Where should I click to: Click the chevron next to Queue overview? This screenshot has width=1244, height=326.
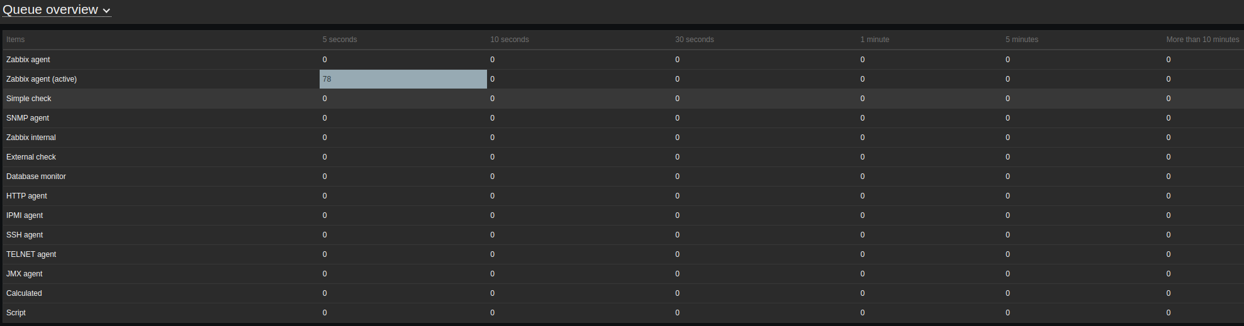tap(106, 11)
